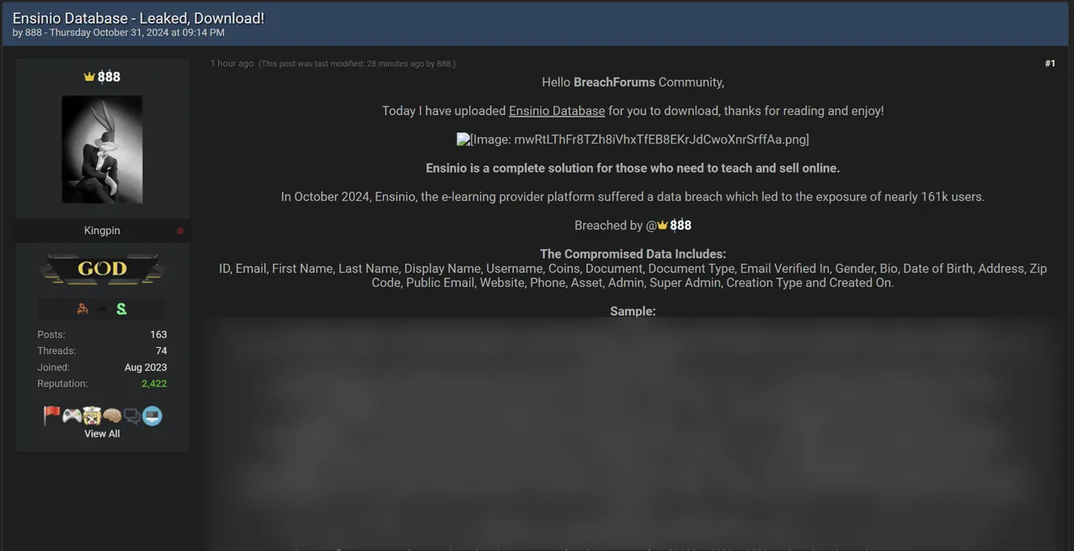Click the gold crown beside sidebar username 888
This screenshot has height=551, width=1074.
(x=89, y=76)
